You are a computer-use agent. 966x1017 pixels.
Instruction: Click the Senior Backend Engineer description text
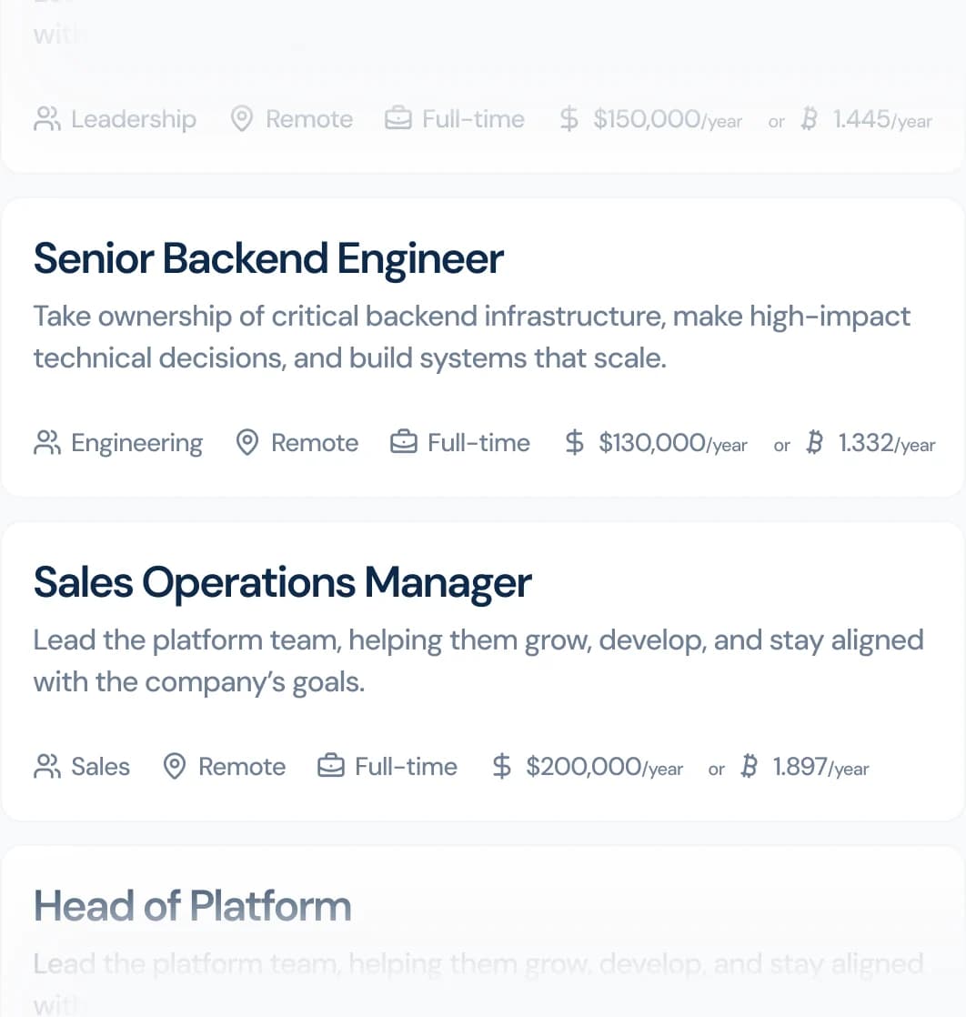coord(472,337)
